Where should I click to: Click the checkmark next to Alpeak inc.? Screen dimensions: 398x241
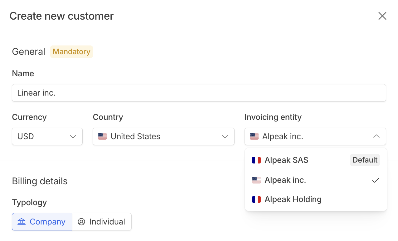point(376,180)
